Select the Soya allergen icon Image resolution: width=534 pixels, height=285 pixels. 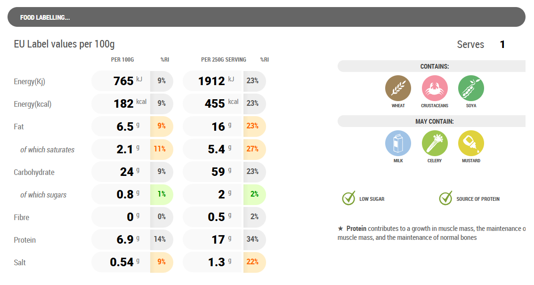471,88
